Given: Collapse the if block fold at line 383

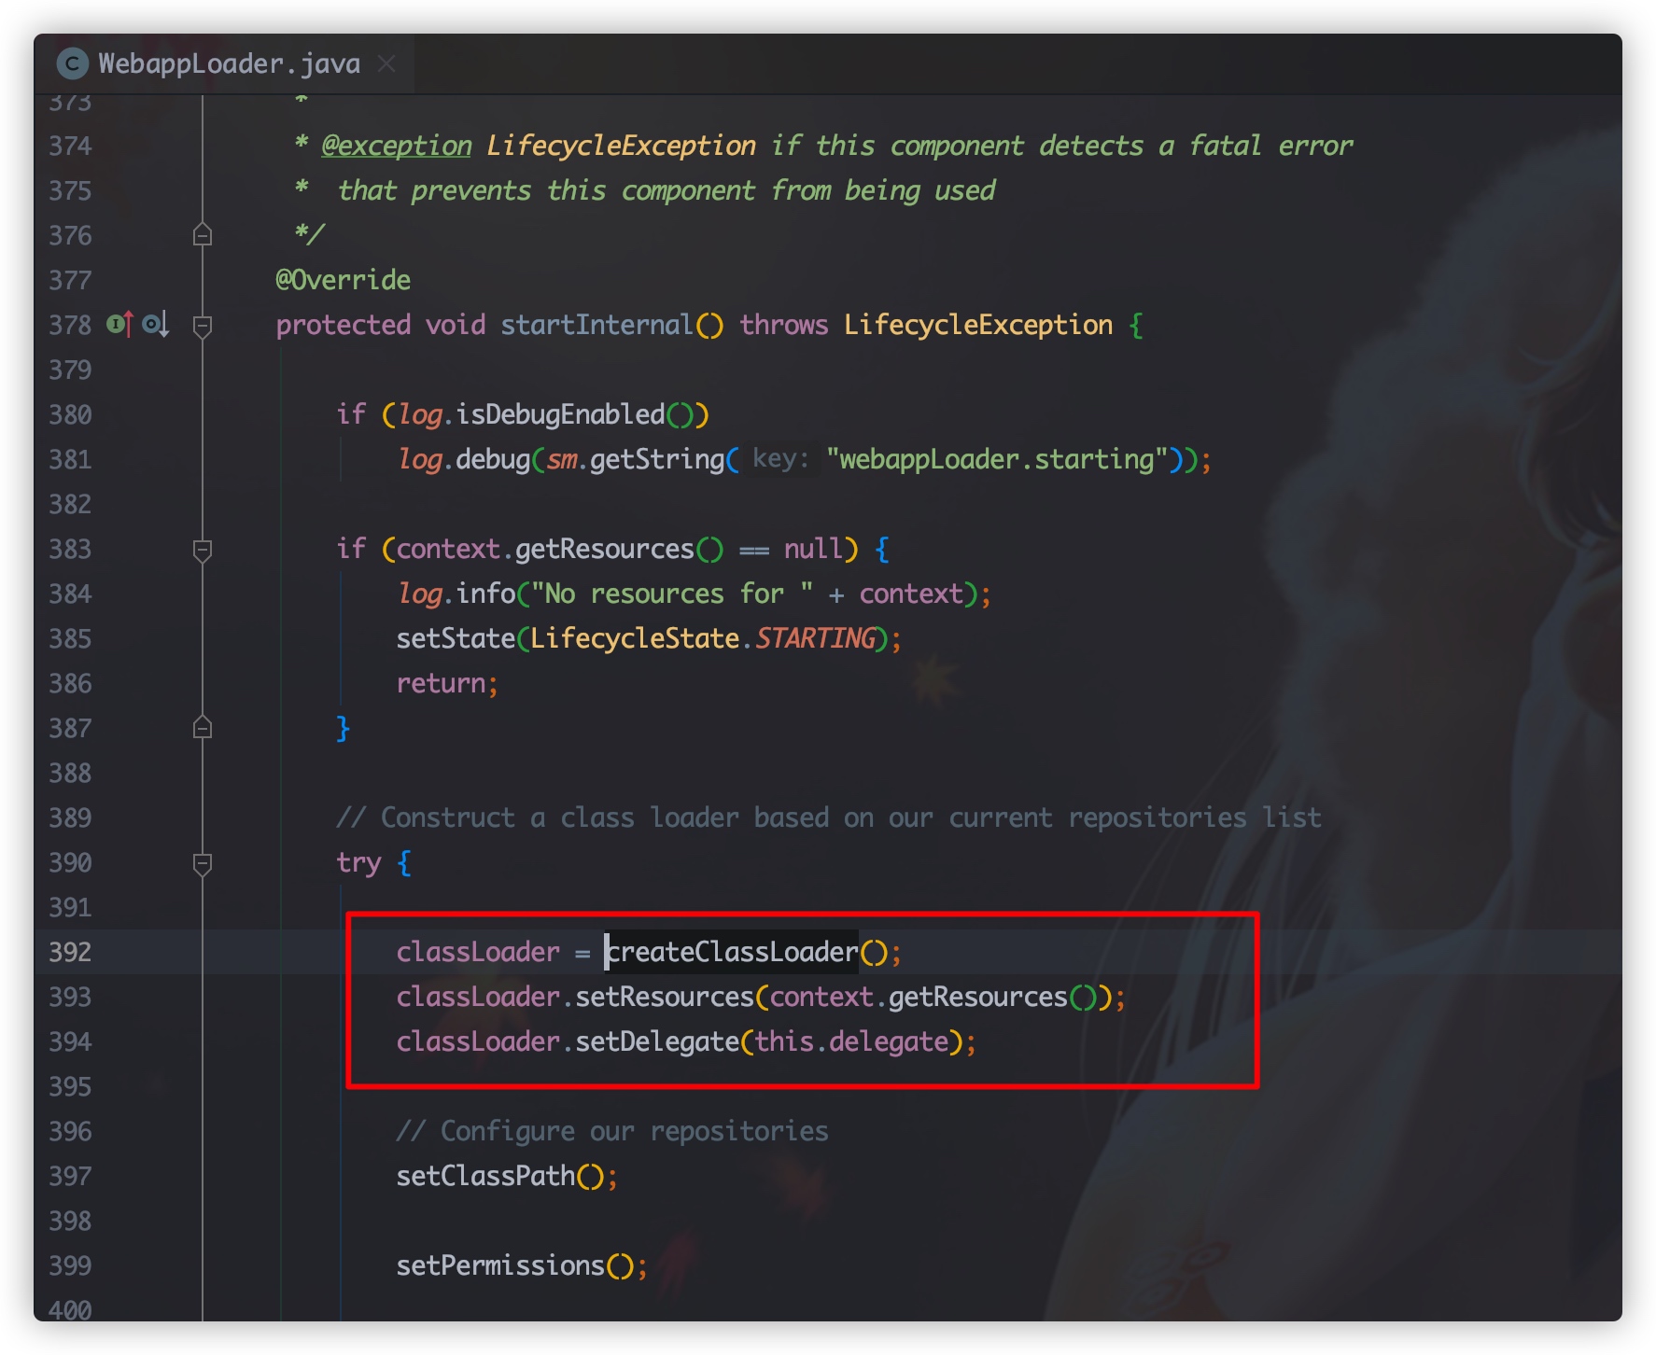Looking at the screenshot, I should tap(203, 550).
